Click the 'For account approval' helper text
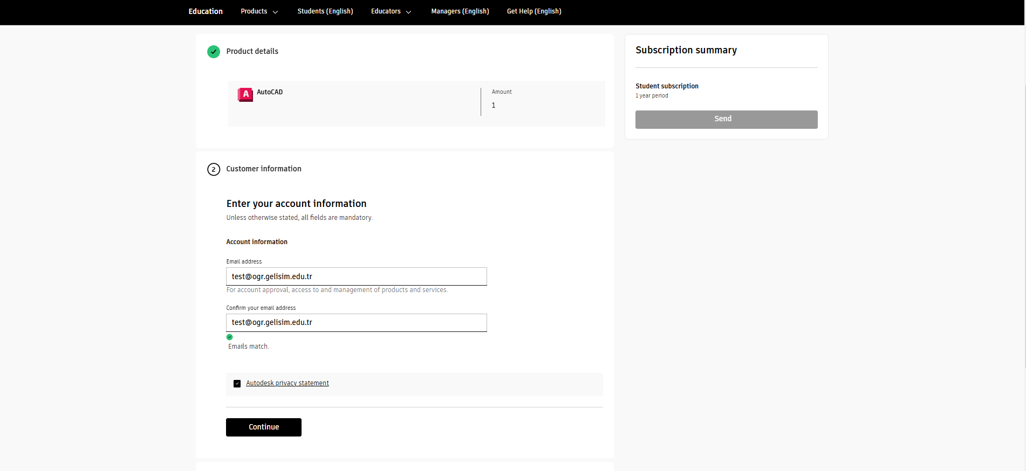The image size is (1026, 471). pyautogui.click(x=337, y=290)
